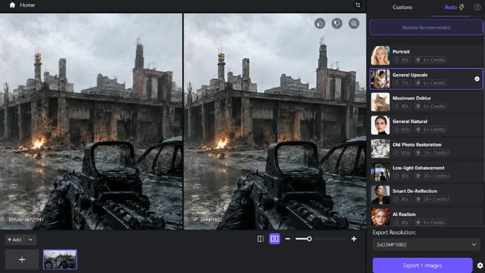The image size is (485, 273).
Task: Open the help question mark icon
Action: (x=477, y=7)
